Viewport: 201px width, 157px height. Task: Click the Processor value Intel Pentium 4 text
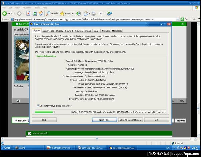pos(106,88)
